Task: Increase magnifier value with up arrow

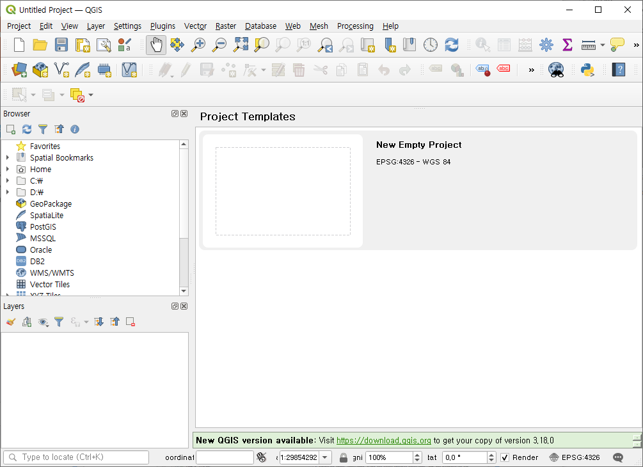Action: [x=417, y=455]
